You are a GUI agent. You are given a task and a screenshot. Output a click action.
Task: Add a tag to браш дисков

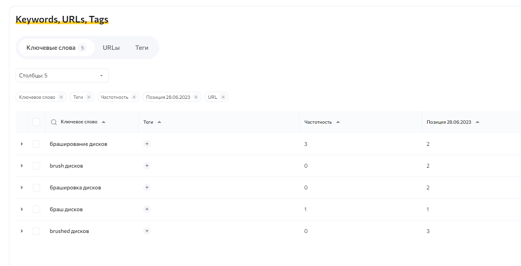(x=147, y=209)
